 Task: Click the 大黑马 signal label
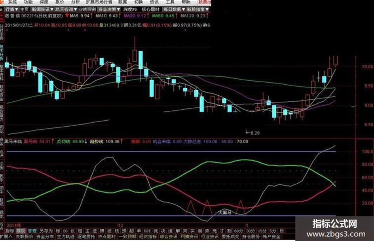[x=225, y=212]
